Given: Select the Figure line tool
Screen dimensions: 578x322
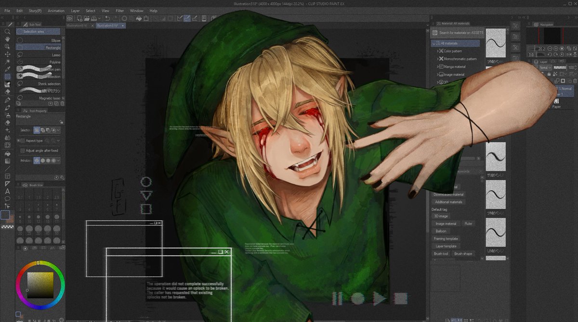Looking at the screenshot, I should [x=7, y=169].
